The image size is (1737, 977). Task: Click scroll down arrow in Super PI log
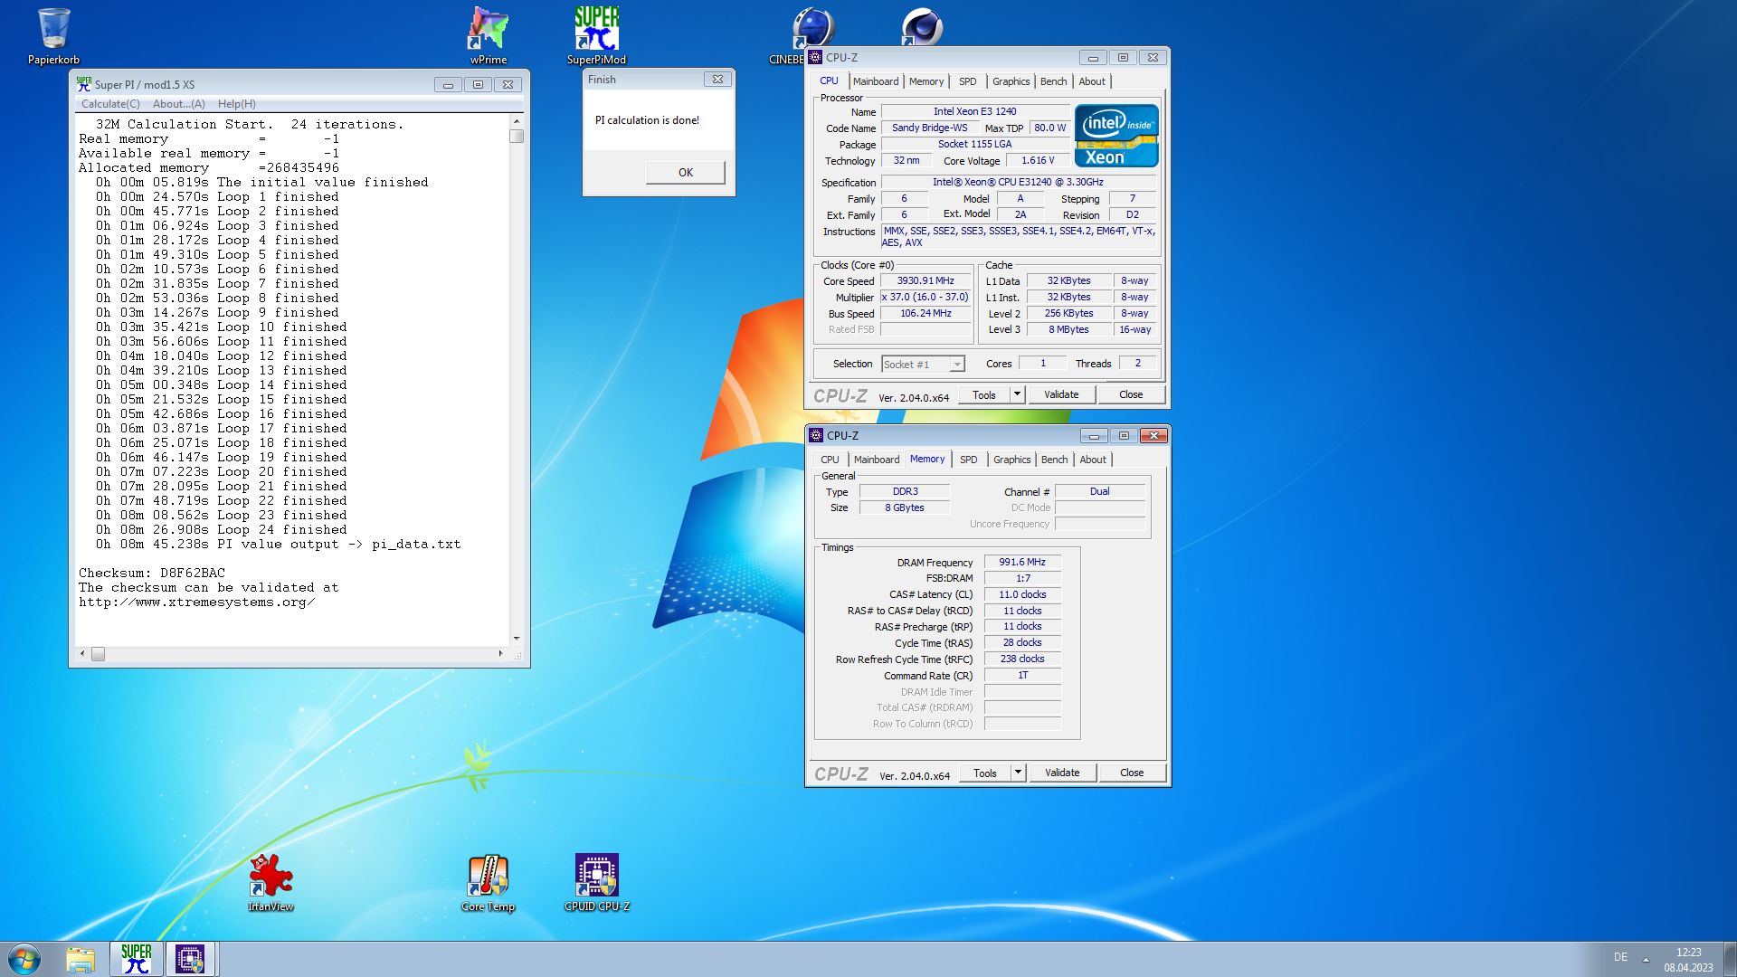(517, 639)
